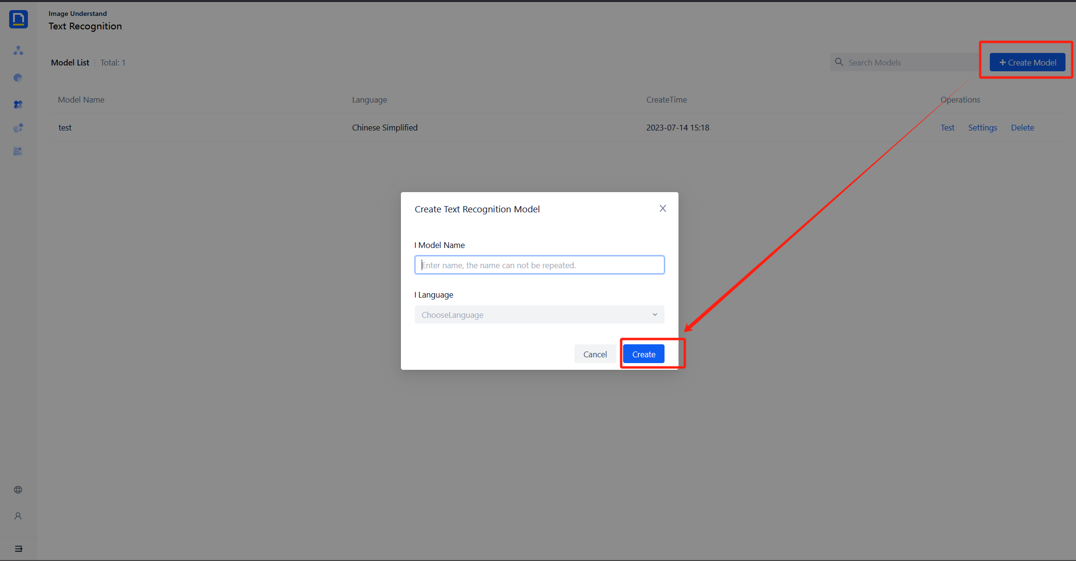
Task: Click the Create Model button
Action: point(1027,62)
